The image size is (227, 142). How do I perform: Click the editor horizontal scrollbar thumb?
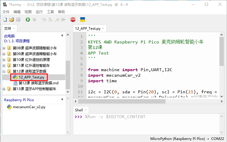tap(122, 101)
